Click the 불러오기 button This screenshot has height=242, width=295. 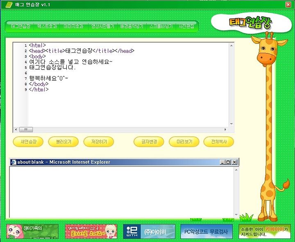coord(64,142)
